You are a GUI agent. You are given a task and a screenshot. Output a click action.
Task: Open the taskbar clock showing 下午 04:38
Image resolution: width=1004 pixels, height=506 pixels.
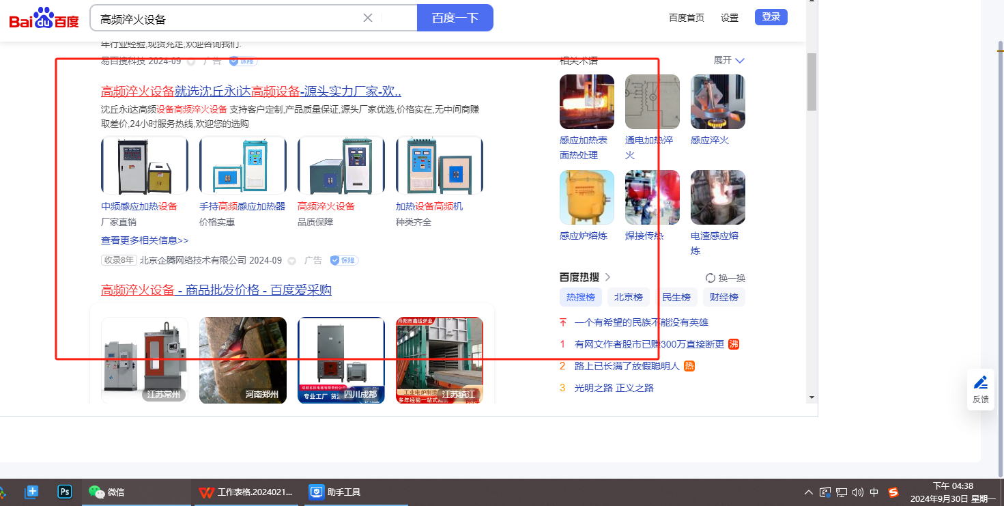coord(953,492)
